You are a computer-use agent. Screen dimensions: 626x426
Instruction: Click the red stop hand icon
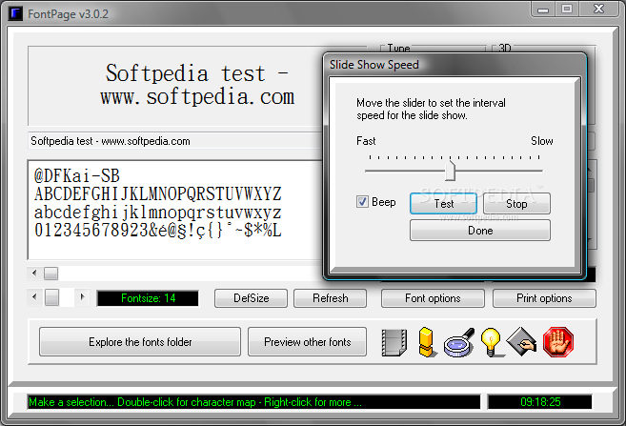coord(558,342)
